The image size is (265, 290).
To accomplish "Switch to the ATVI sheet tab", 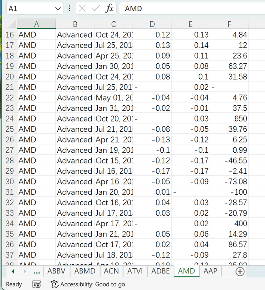I will [135, 271].
